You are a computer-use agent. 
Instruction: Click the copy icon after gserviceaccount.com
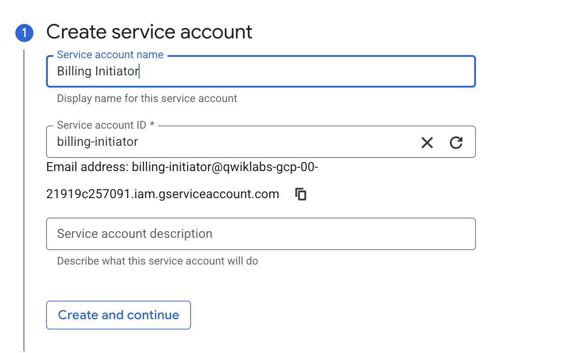(300, 194)
